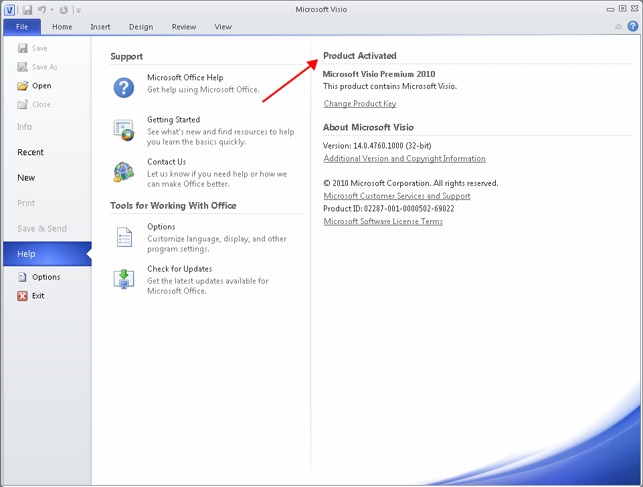
Task: Click the blue Help question mark at top right
Action: tap(633, 26)
